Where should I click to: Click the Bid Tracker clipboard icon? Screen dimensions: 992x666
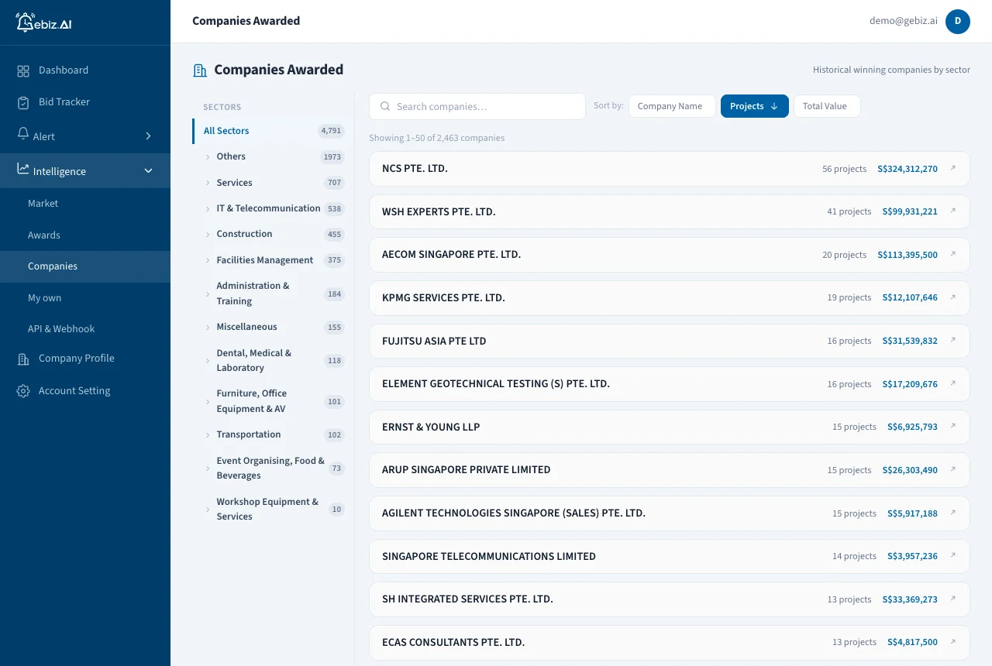[23, 102]
